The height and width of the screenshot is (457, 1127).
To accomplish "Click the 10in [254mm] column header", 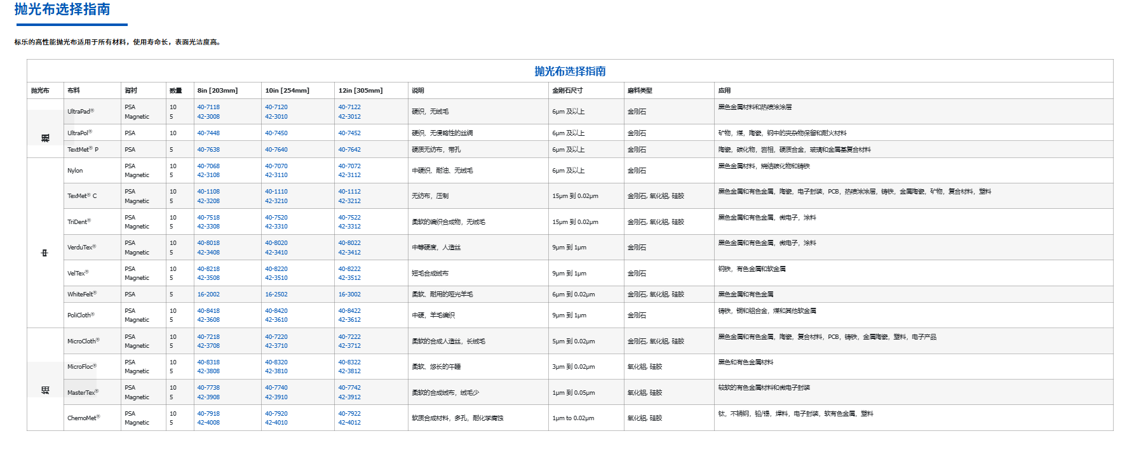I will [x=287, y=91].
